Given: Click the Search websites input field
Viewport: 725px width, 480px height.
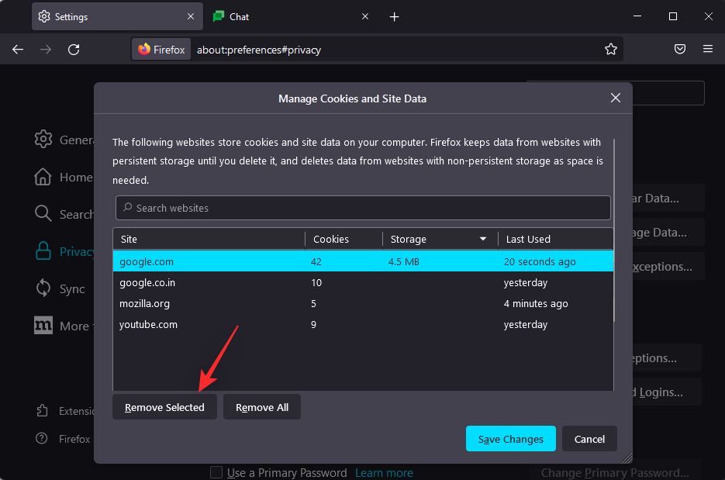Looking at the screenshot, I should [x=363, y=208].
